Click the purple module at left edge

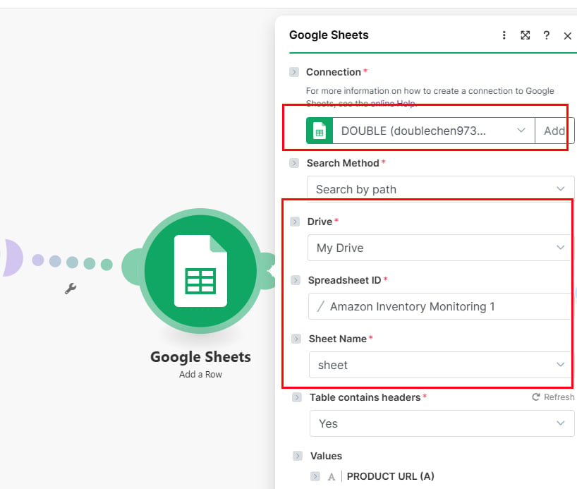click(x=12, y=258)
